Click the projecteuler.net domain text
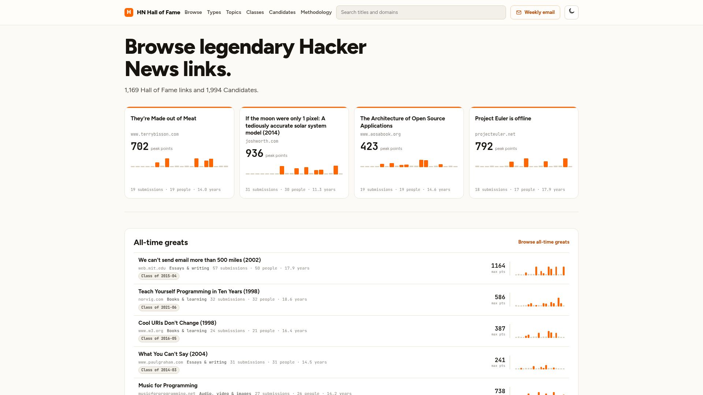 pyautogui.click(x=495, y=134)
